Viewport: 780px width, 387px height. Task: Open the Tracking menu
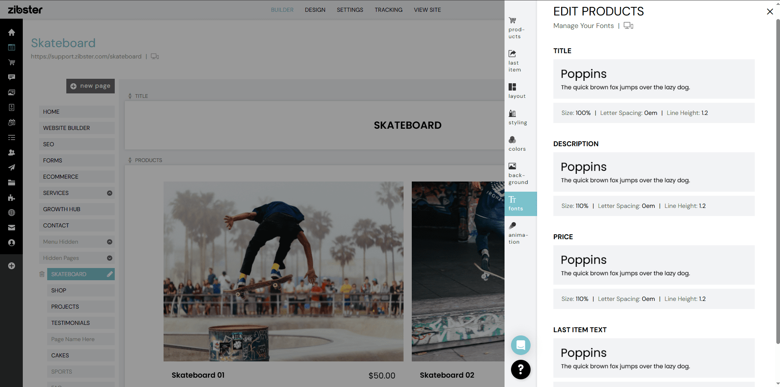pyautogui.click(x=389, y=10)
